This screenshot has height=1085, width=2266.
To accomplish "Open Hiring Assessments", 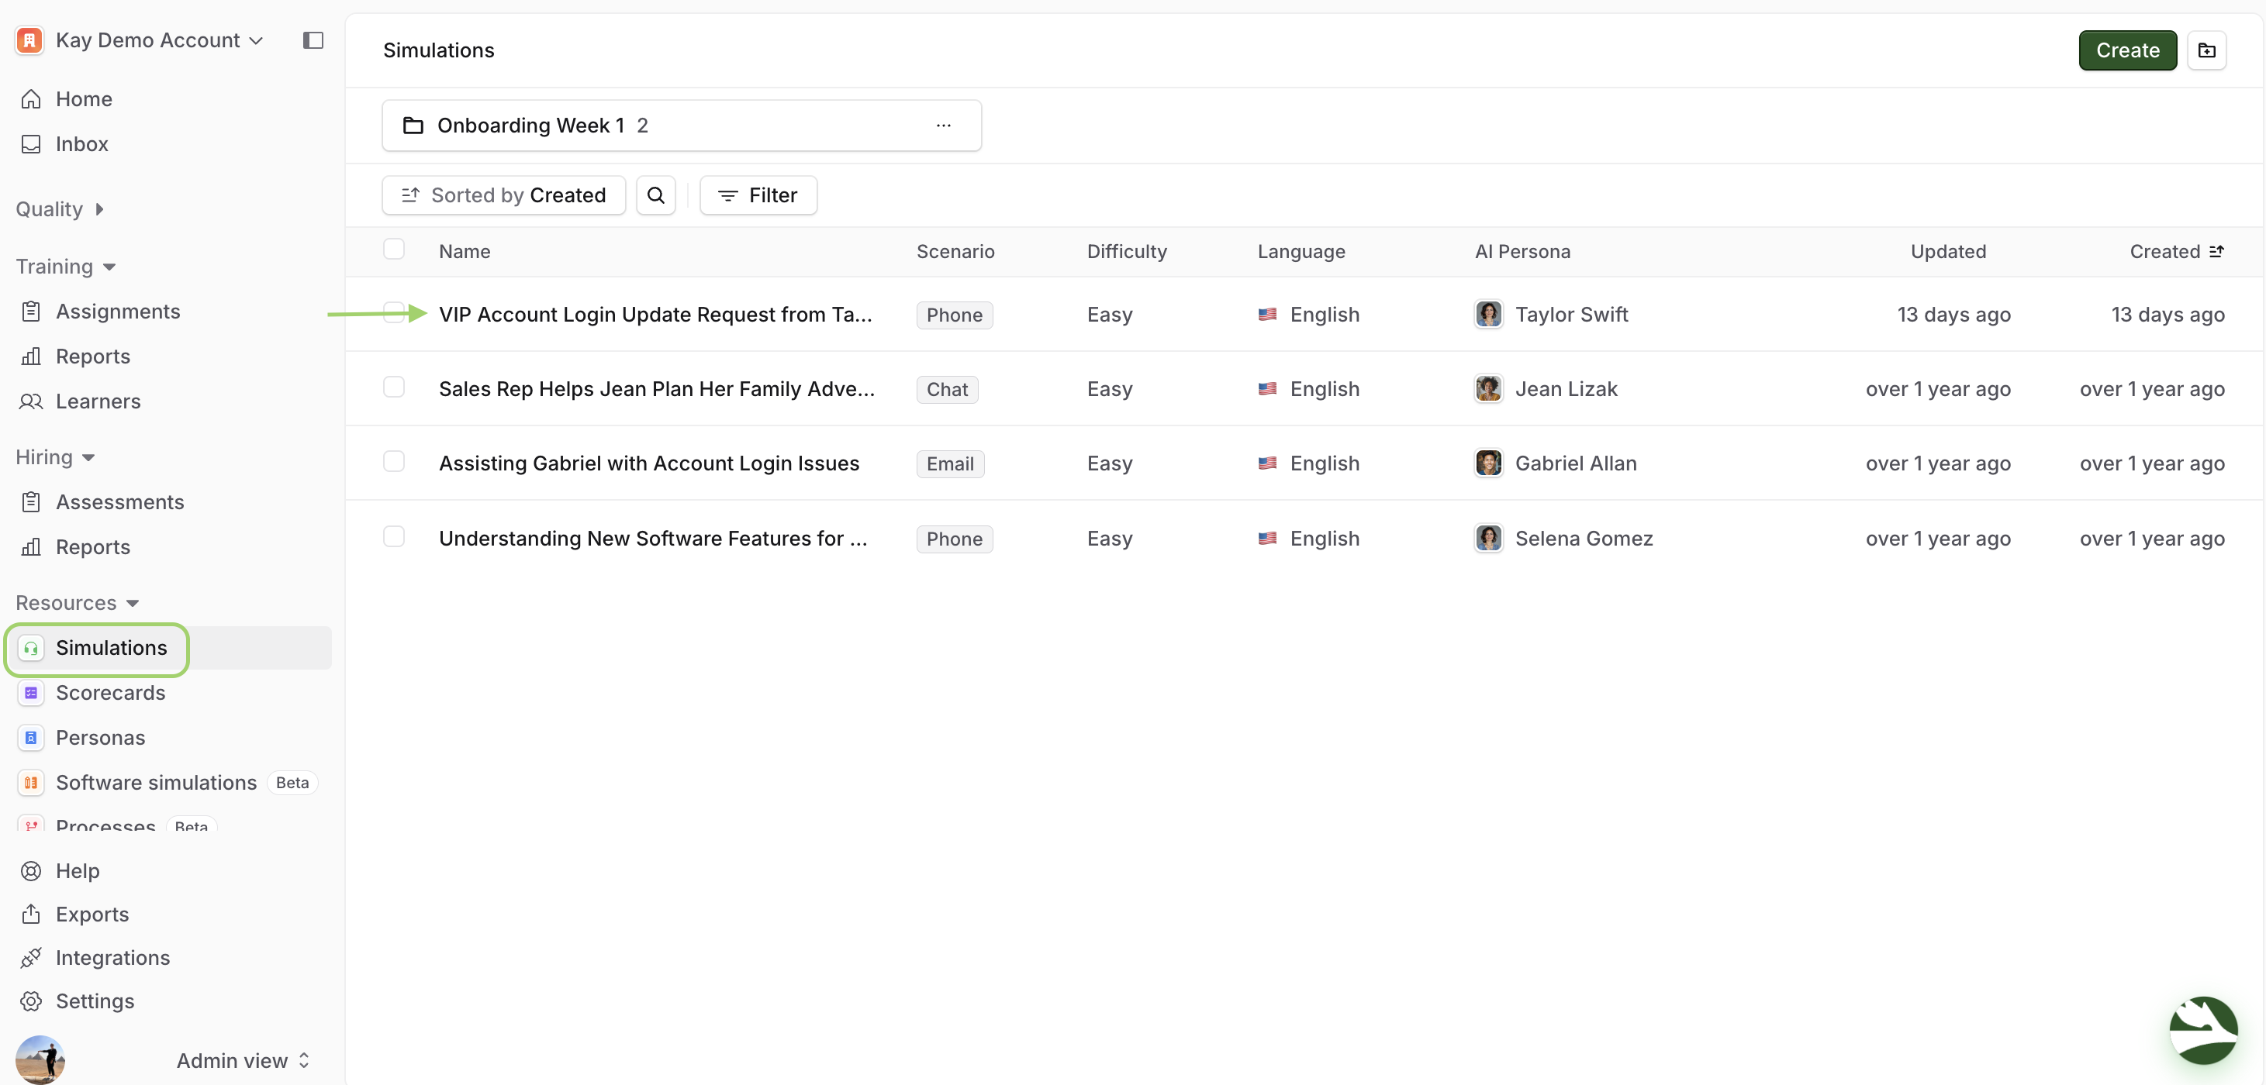I will pos(119,502).
